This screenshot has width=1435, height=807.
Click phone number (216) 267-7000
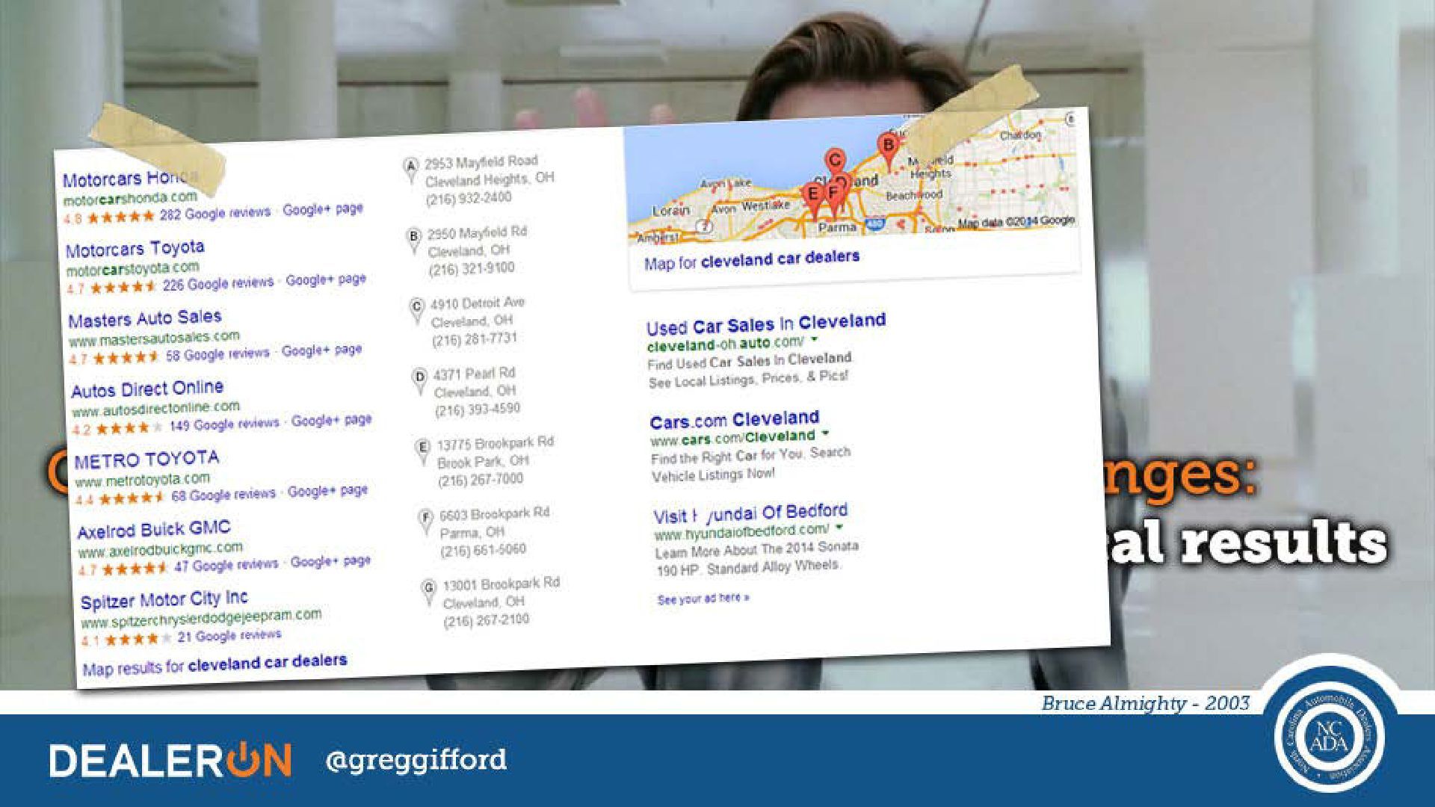click(481, 480)
